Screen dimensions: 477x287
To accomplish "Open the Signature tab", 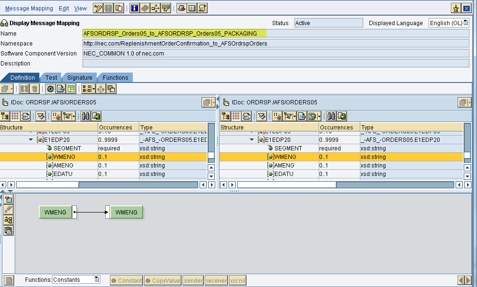I will click(80, 77).
